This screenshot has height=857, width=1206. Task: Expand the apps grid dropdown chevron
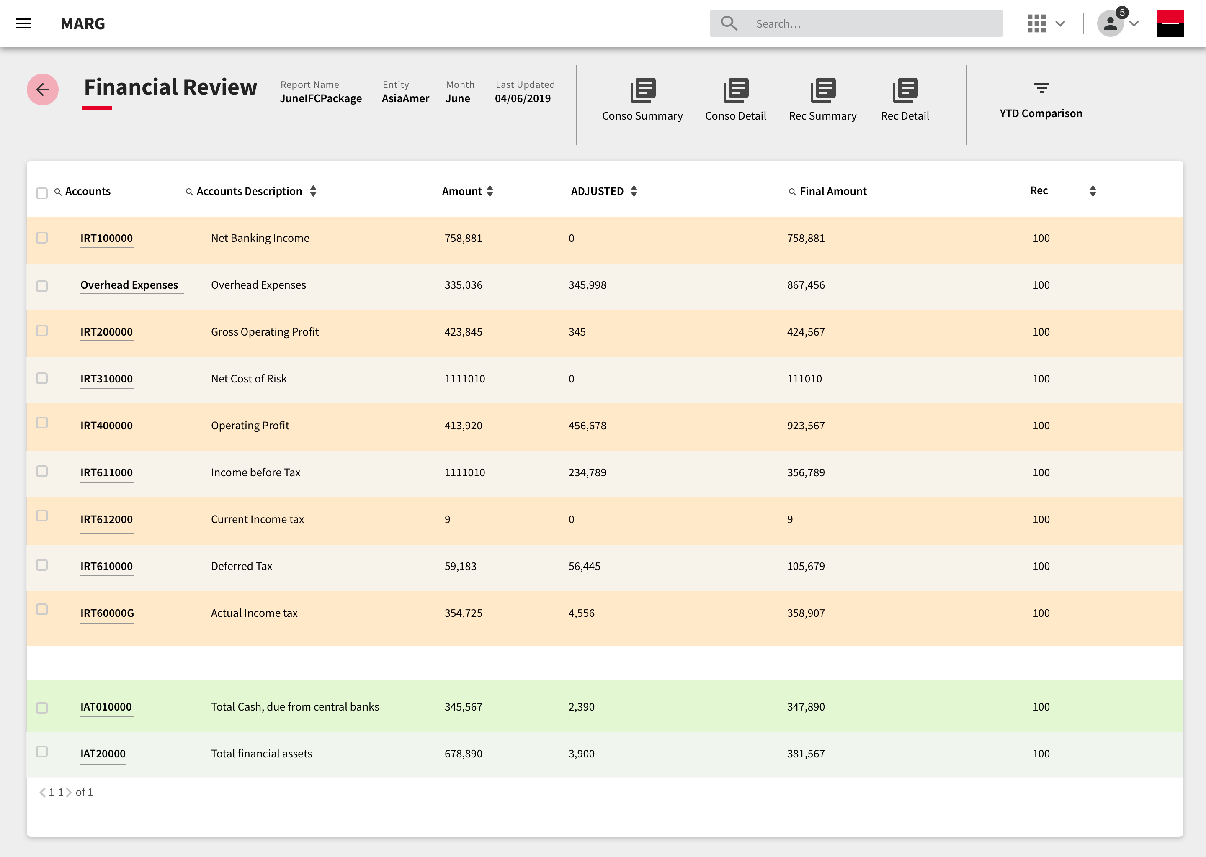(x=1060, y=24)
